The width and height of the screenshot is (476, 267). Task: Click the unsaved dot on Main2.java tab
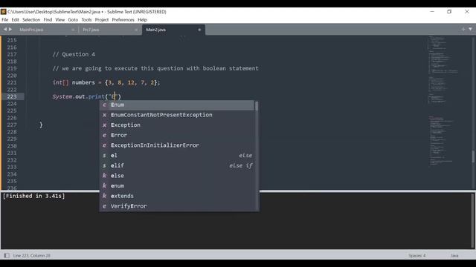click(199, 30)
